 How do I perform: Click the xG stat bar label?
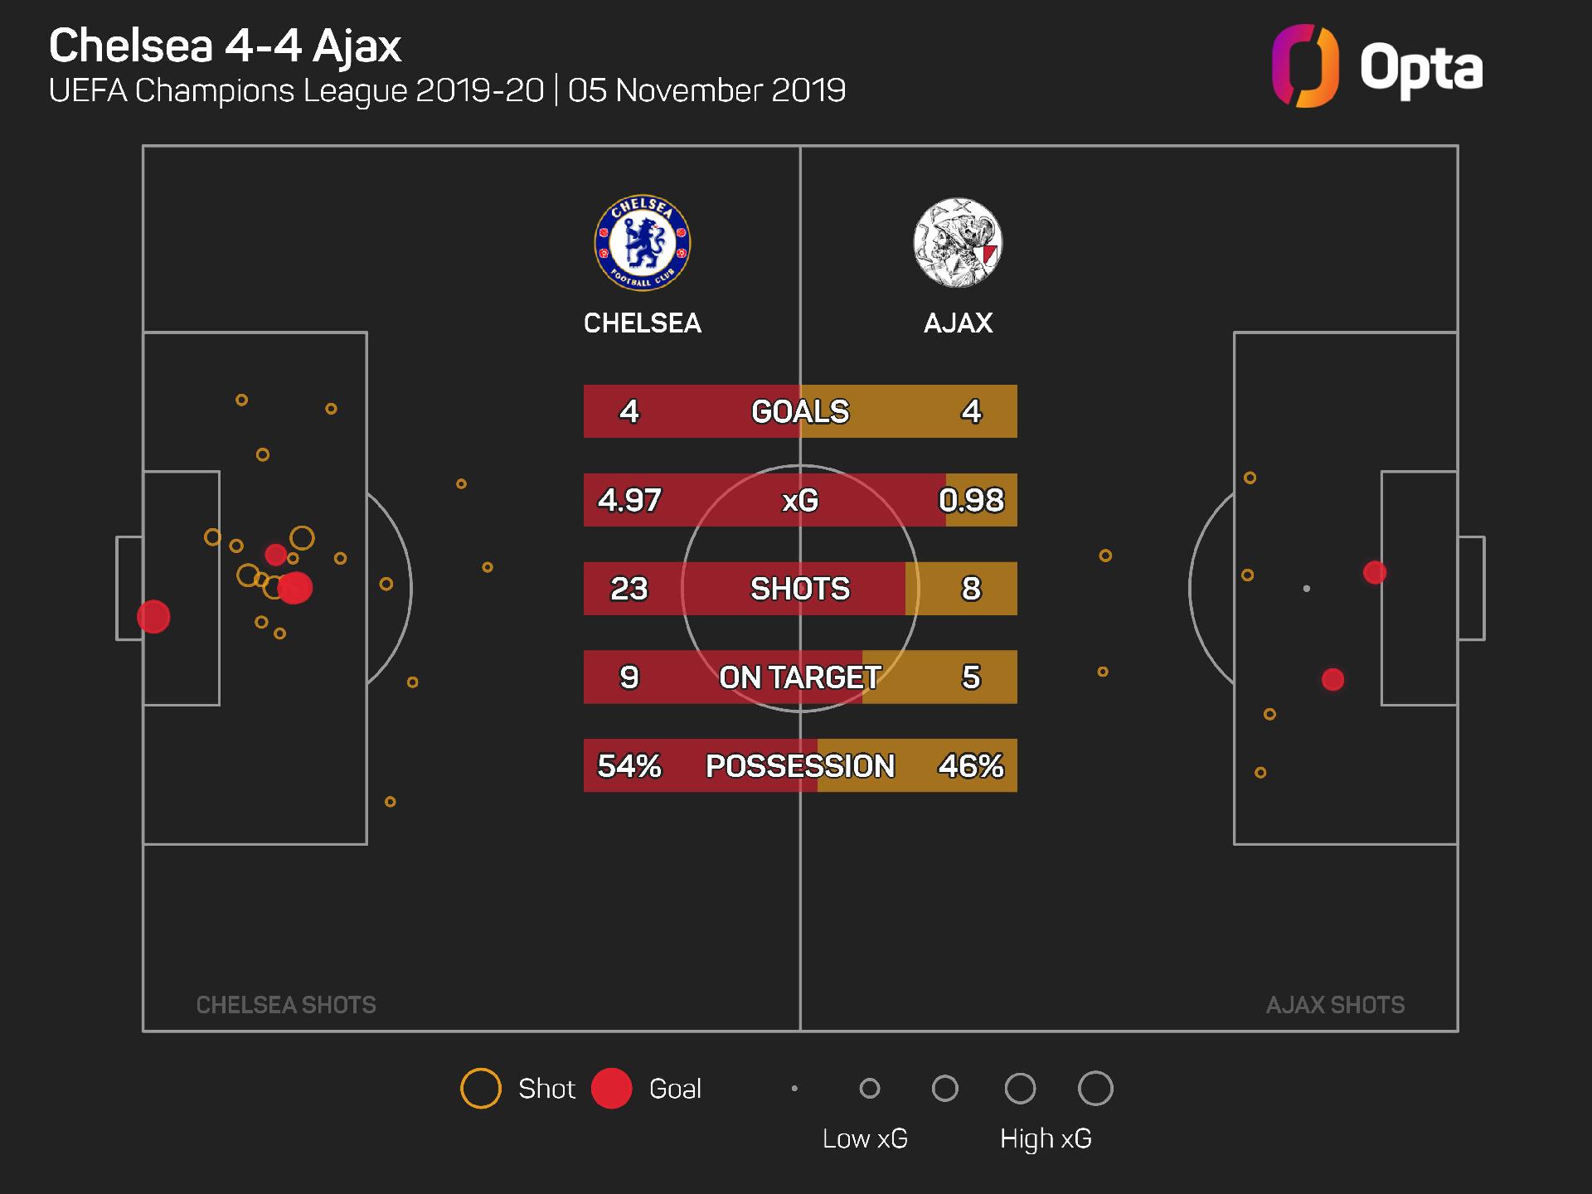[800, 500]
